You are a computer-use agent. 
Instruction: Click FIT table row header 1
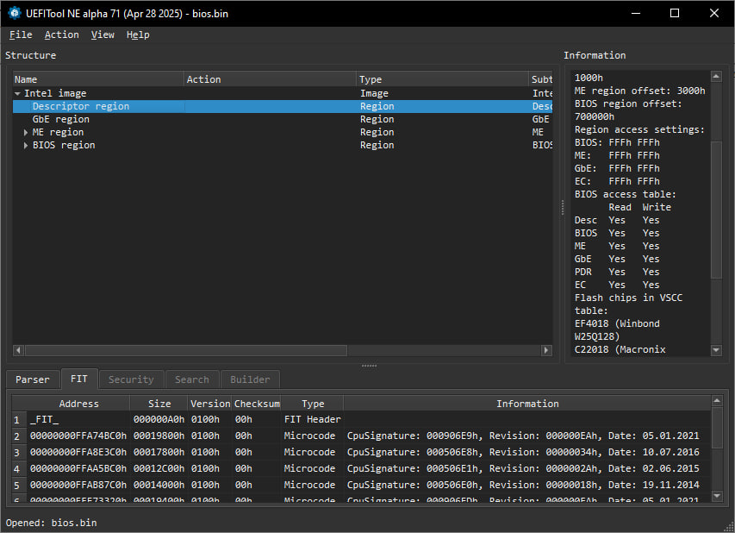point(20,420)
